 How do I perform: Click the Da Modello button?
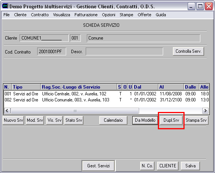pyautogui.click(x=145, y=120)
